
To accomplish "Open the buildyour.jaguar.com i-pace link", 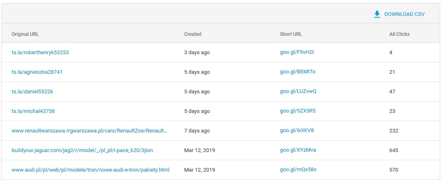I will (x=82, y=150).
